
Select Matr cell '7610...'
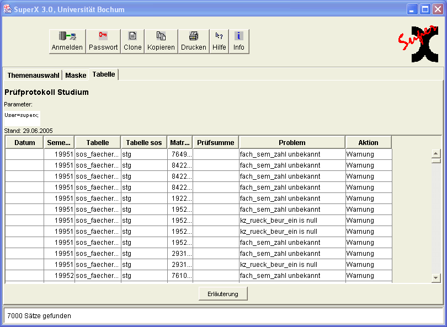(x=180, y=276)
